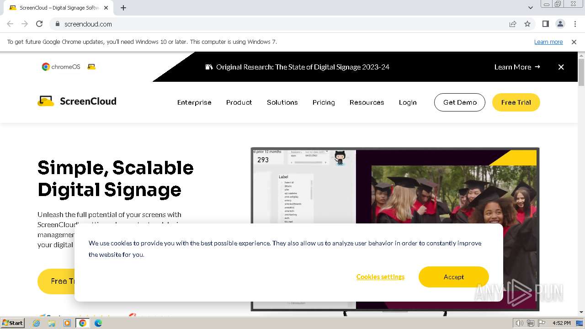585x329 pixels.
Task: Open the Solutions menu item
Action: (282, 102)
